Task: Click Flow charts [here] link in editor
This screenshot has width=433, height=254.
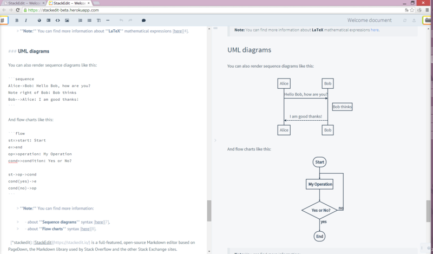Action: (86, 229)
